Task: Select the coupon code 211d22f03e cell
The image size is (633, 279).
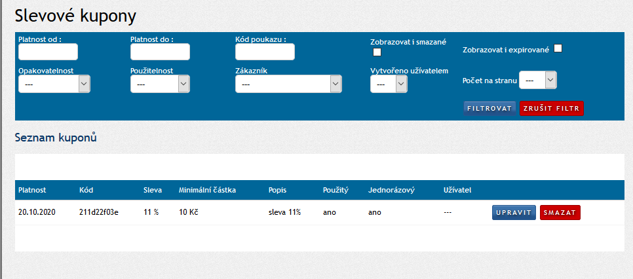Action: pyautogui.click(x=99, y=213)
